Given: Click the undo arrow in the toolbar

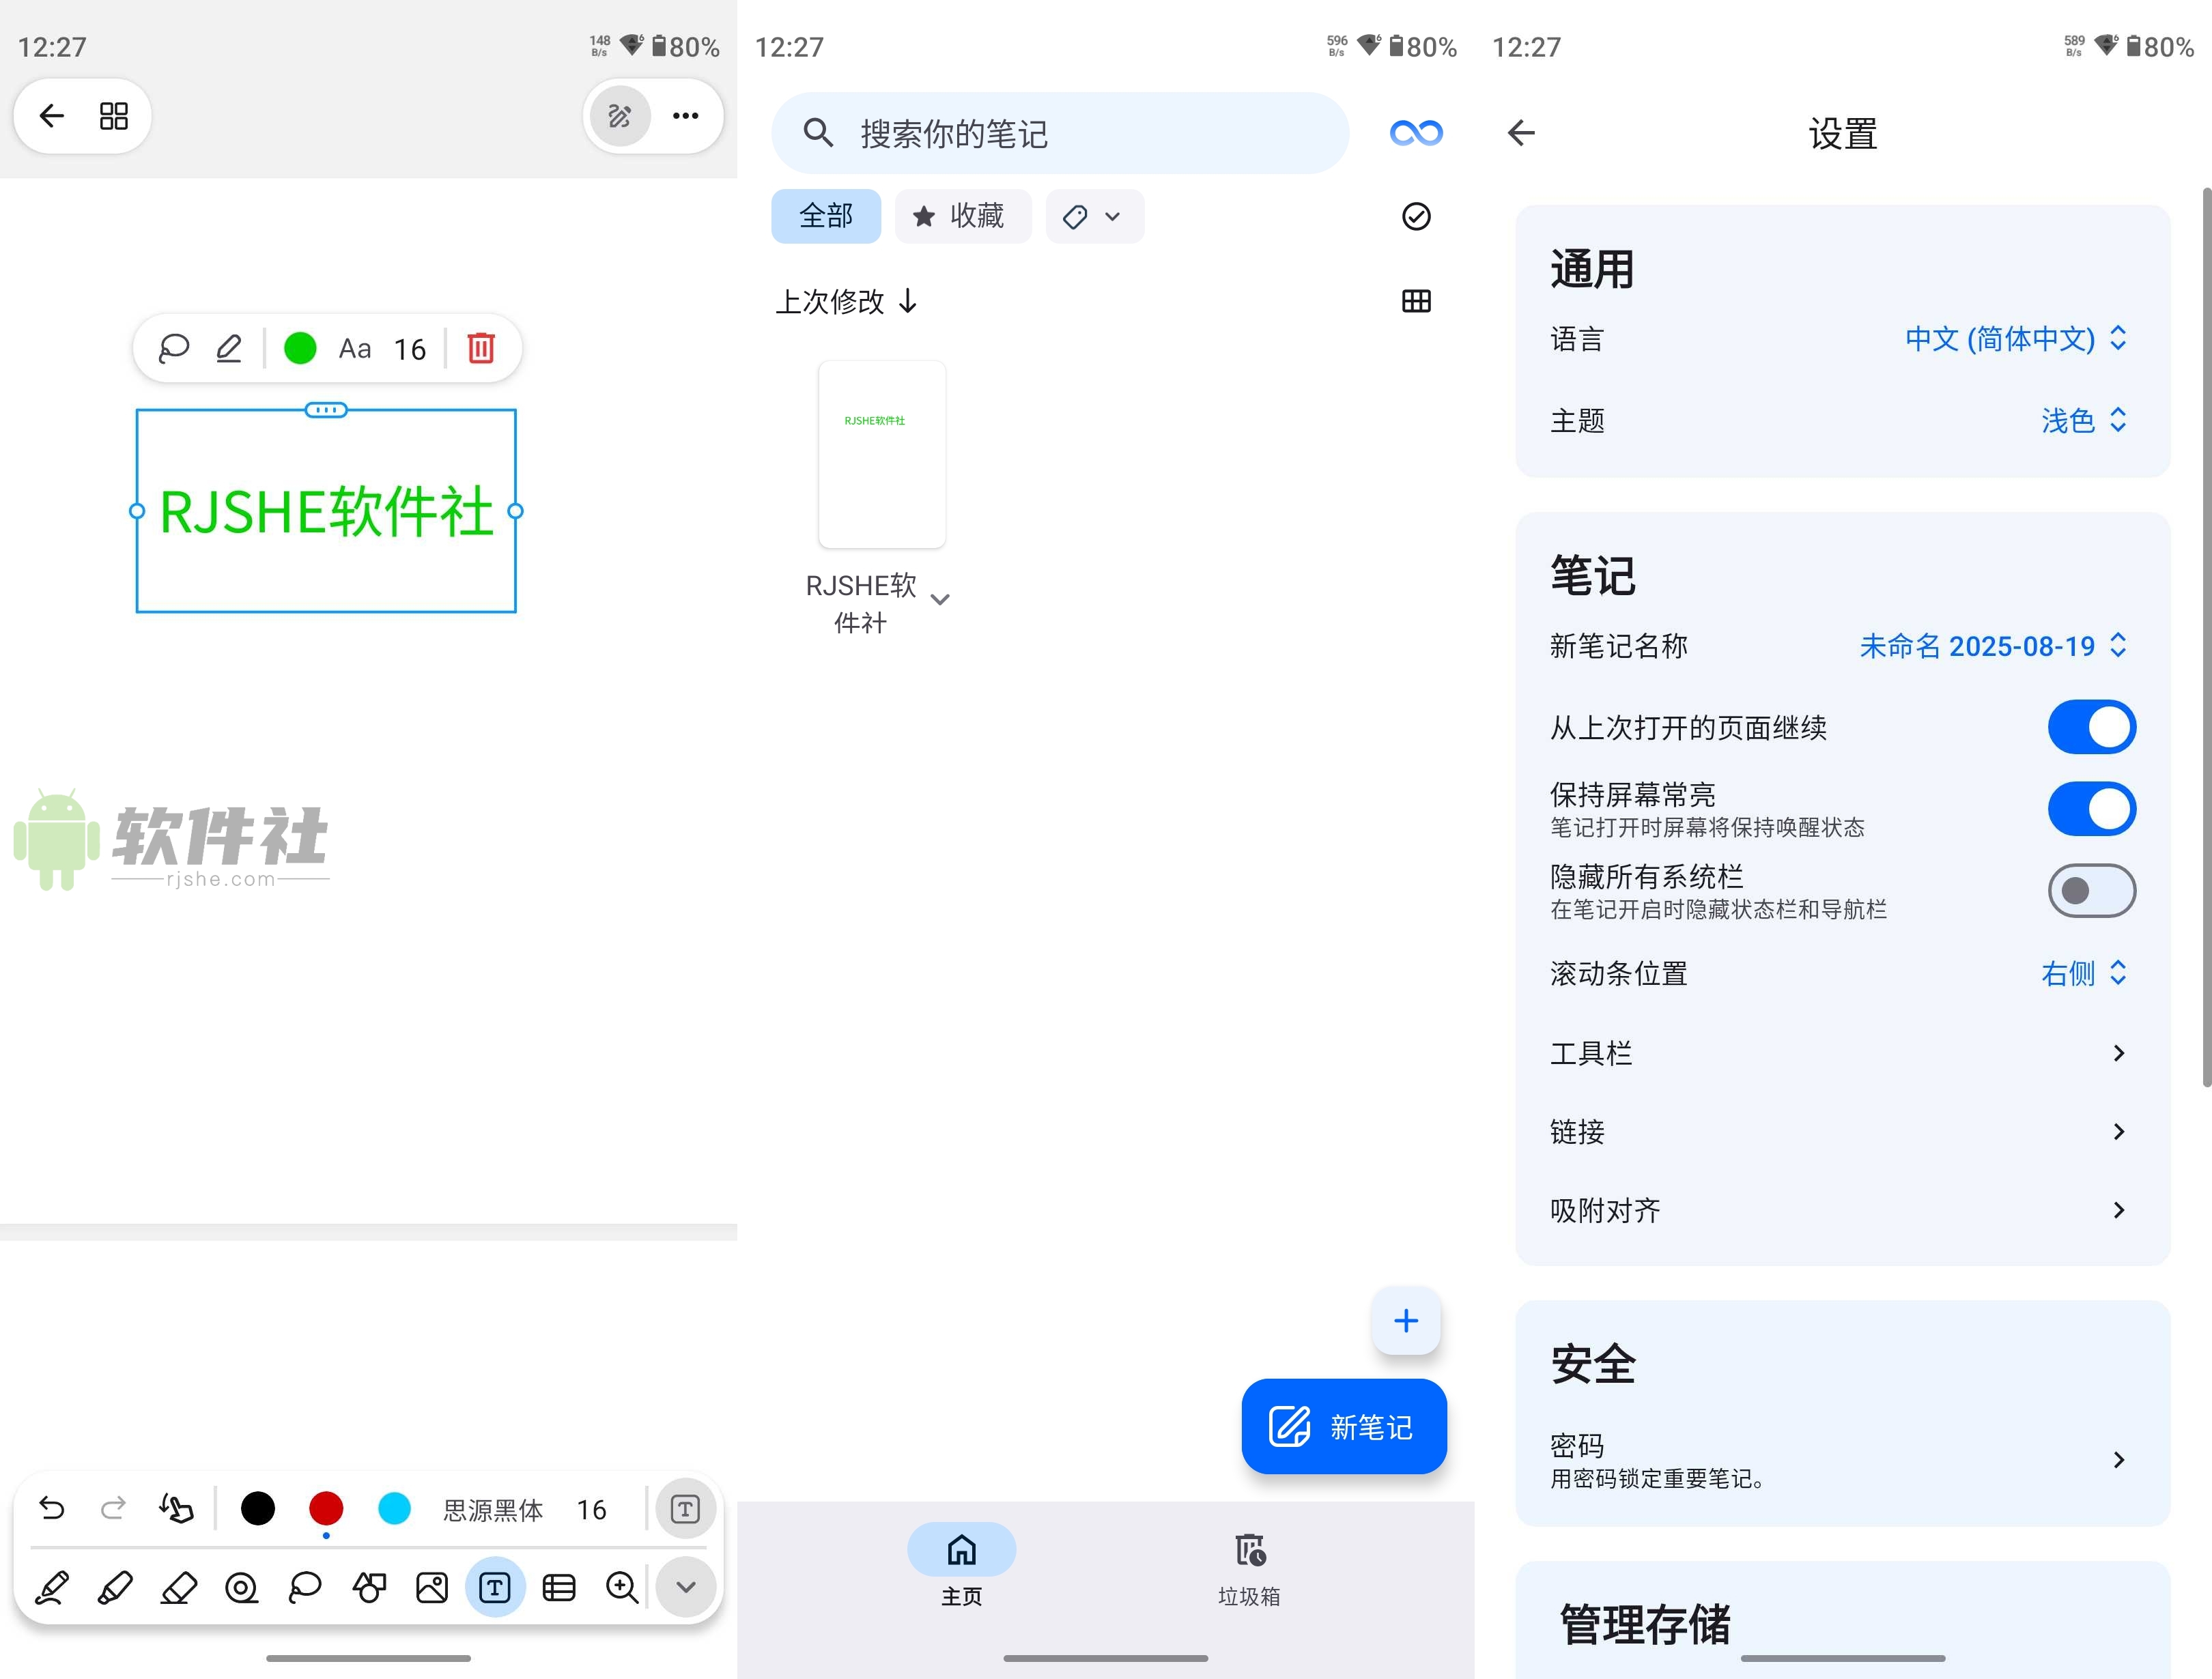Looking at the screenshot, I should [x=52, y=1508].
